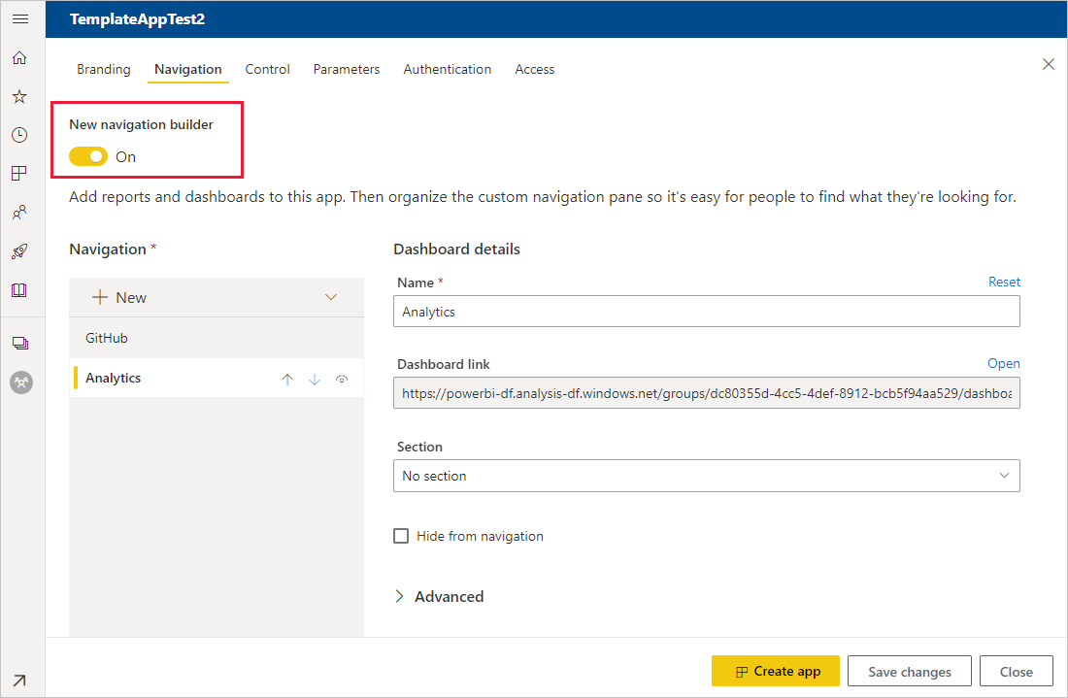The image size is (1068, 698).
Task: Check the Hide from navigation checkbox
Action: click(x=401, y=536)
